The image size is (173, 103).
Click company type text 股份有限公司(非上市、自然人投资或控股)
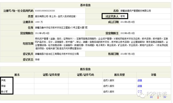[56, 16]
